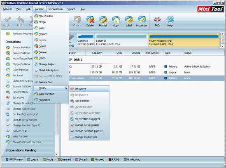Select the C:(NTFS) partition block
This screenshot has height=168, width=226.
point(86,40)
